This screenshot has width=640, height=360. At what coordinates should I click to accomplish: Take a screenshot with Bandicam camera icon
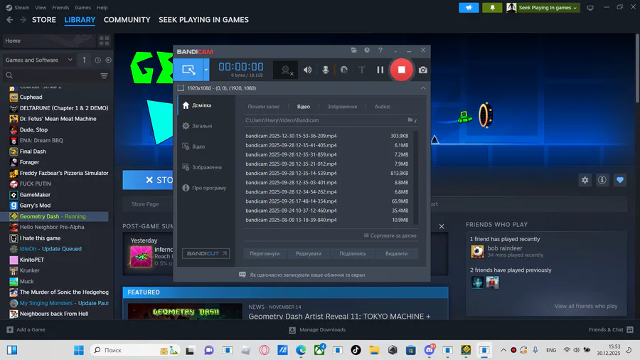click(x=423, y=70)
